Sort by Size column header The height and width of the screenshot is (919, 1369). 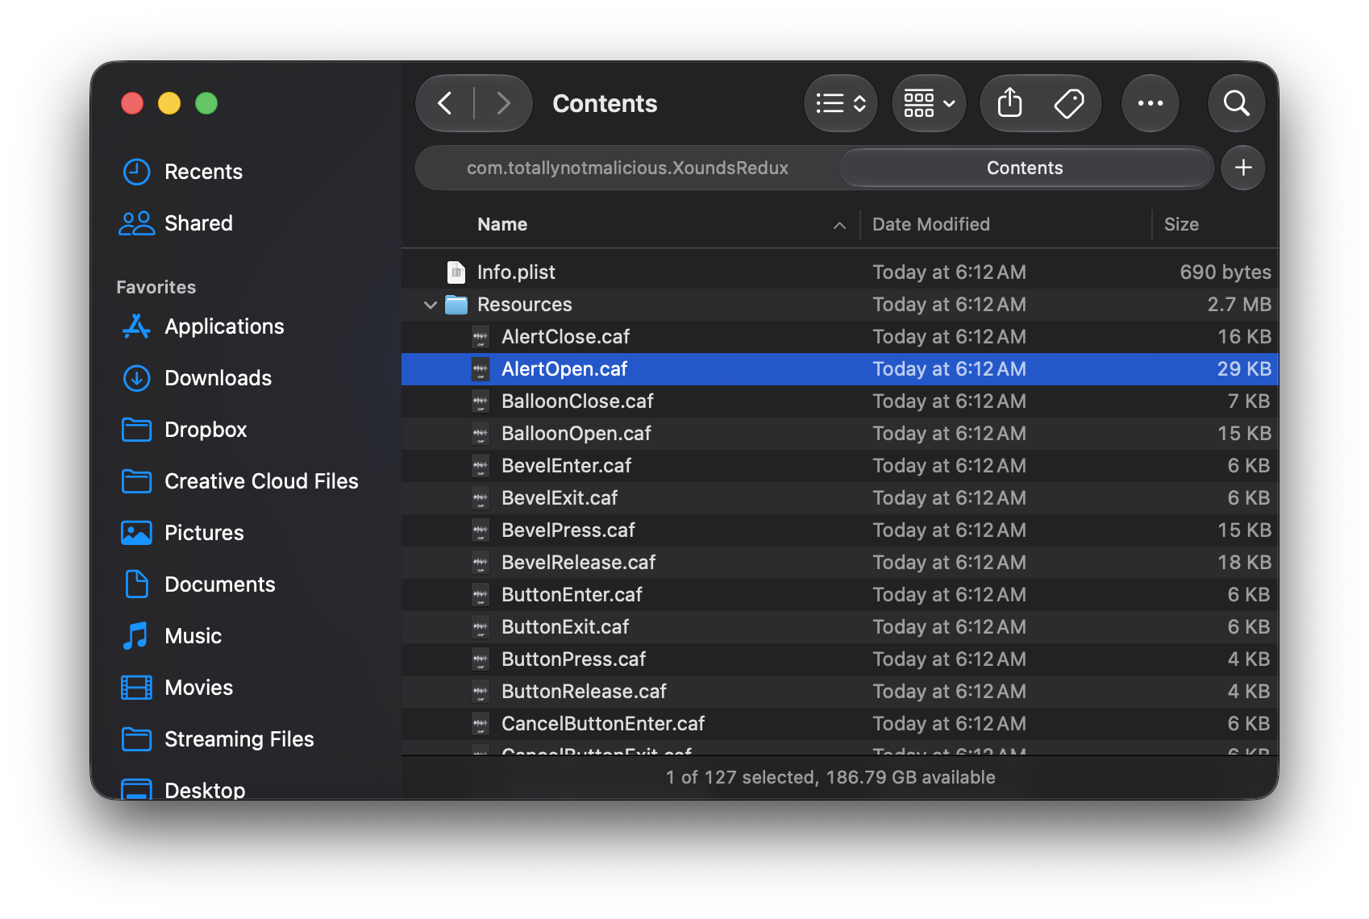point(1181,224)
